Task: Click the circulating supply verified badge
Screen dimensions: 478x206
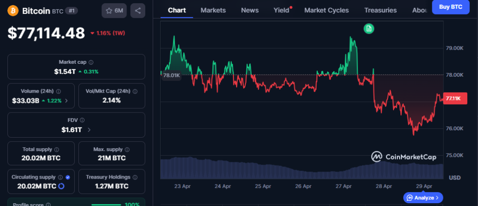Action: tap(69, 177)
